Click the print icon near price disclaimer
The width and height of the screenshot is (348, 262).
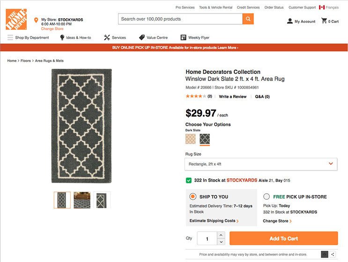pyautogui.click(x=324, y=254)
